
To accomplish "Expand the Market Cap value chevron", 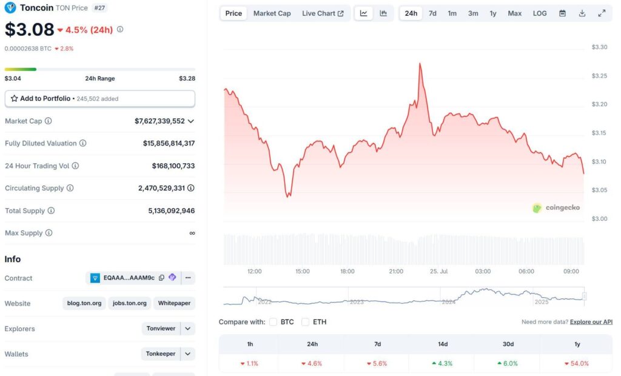I will point(191,121).
